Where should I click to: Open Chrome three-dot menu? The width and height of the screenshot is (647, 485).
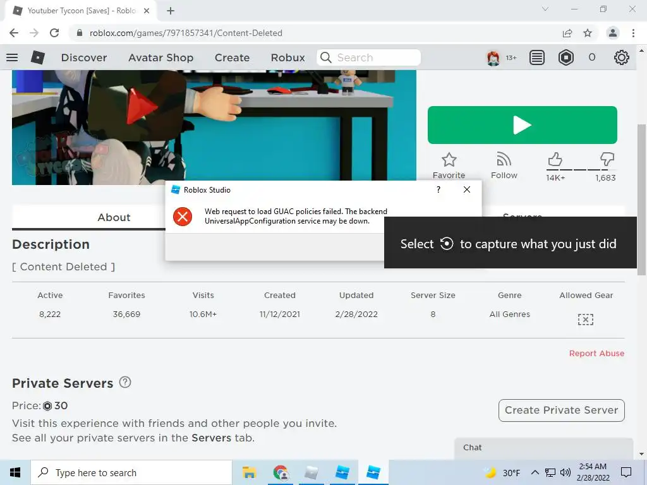tap(633, 33)
